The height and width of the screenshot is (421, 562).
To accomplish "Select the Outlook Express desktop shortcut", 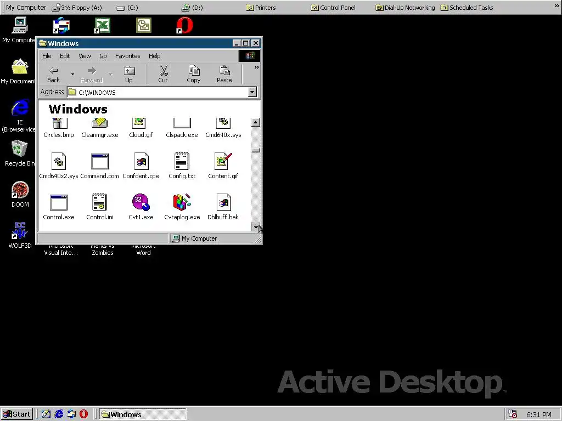I will (x=61, y=26).
